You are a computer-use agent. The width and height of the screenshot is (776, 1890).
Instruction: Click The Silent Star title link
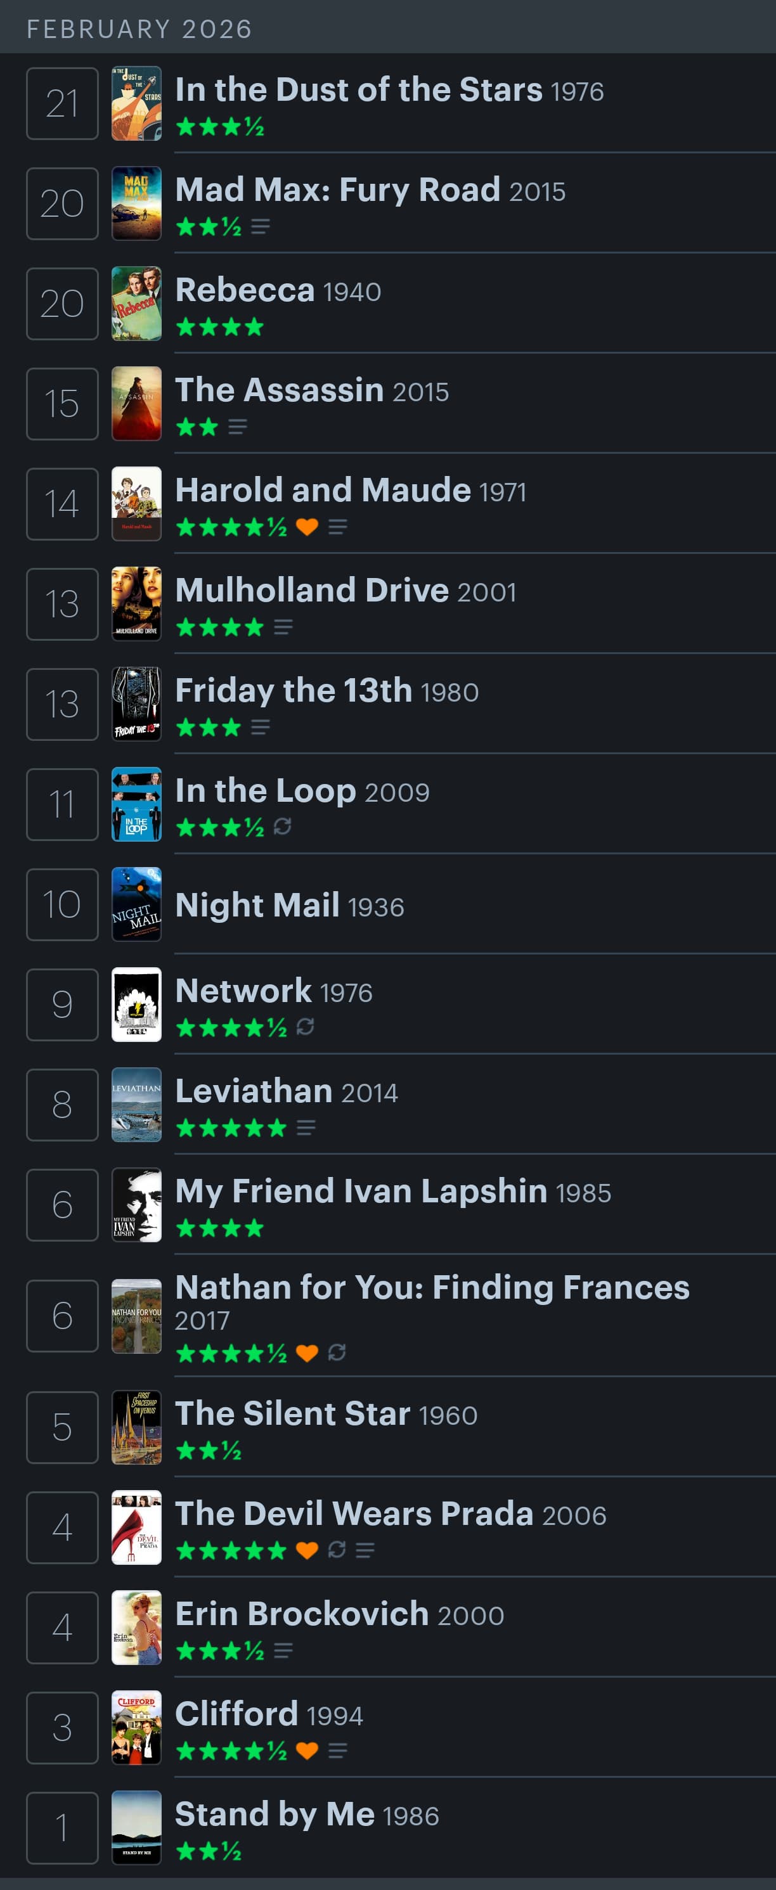[292, 1413]
